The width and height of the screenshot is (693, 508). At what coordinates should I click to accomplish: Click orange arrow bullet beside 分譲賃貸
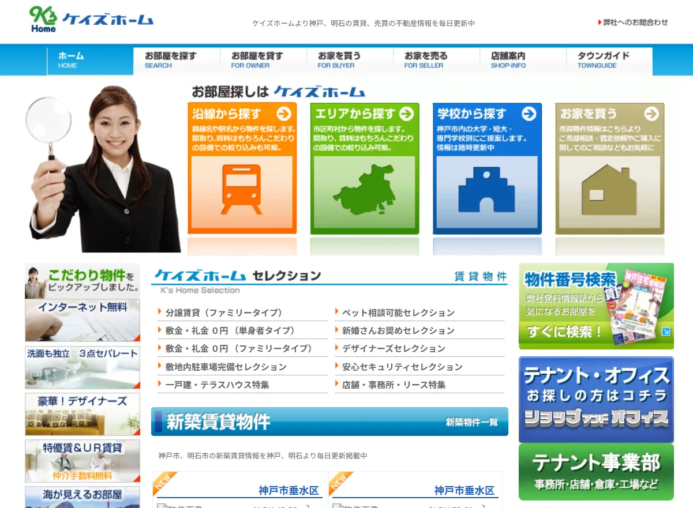coord(160,311)
